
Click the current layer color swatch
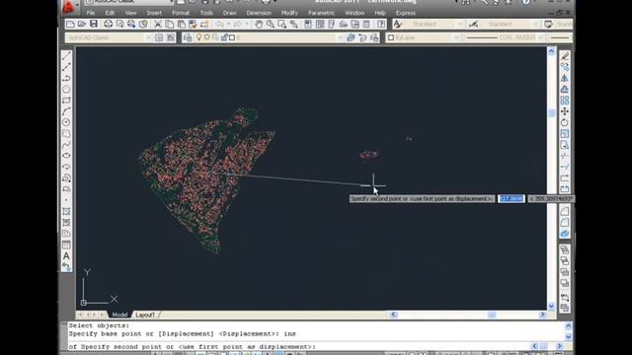pyautogui.click(x=232, y=37)
